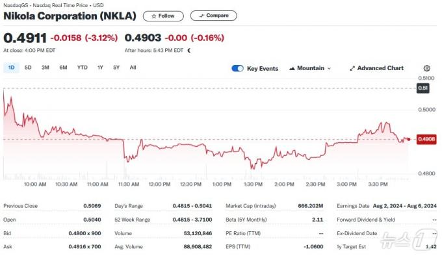Expand the Mountain chart type dropdown
The height and width of the screenshot is (256, 442).
(310, 68)
